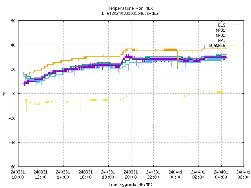Click the file name E_RT20240331083546.sfduZ

pos(130,13)
